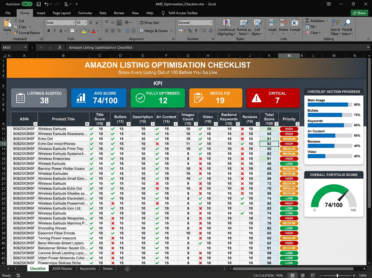
Task: Click the "Wireless Enterpraes" cell
Action: point(63,159)
